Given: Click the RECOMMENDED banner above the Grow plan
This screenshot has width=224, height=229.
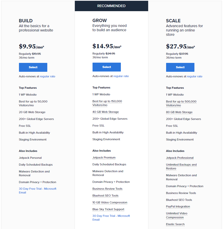Looking at the screenshot, I should [x=111, y=6].
